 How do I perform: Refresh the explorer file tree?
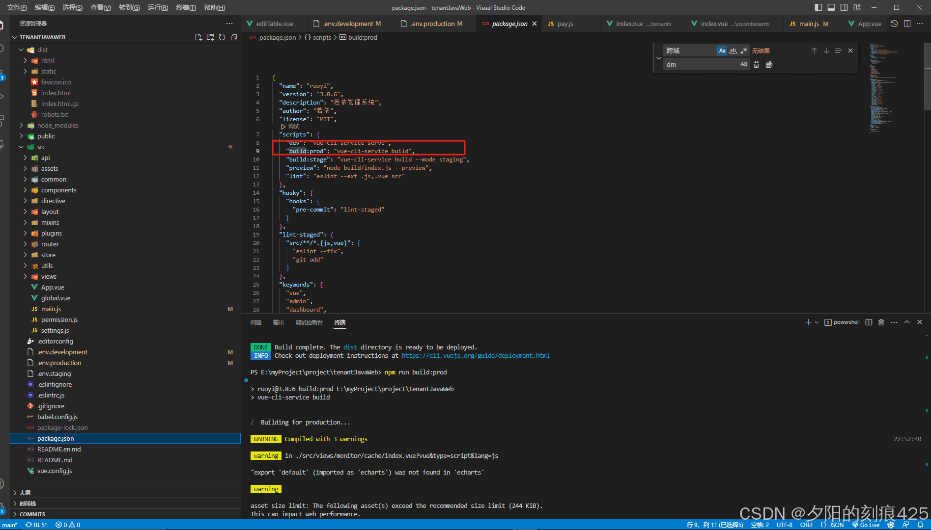tap(222, 37)
